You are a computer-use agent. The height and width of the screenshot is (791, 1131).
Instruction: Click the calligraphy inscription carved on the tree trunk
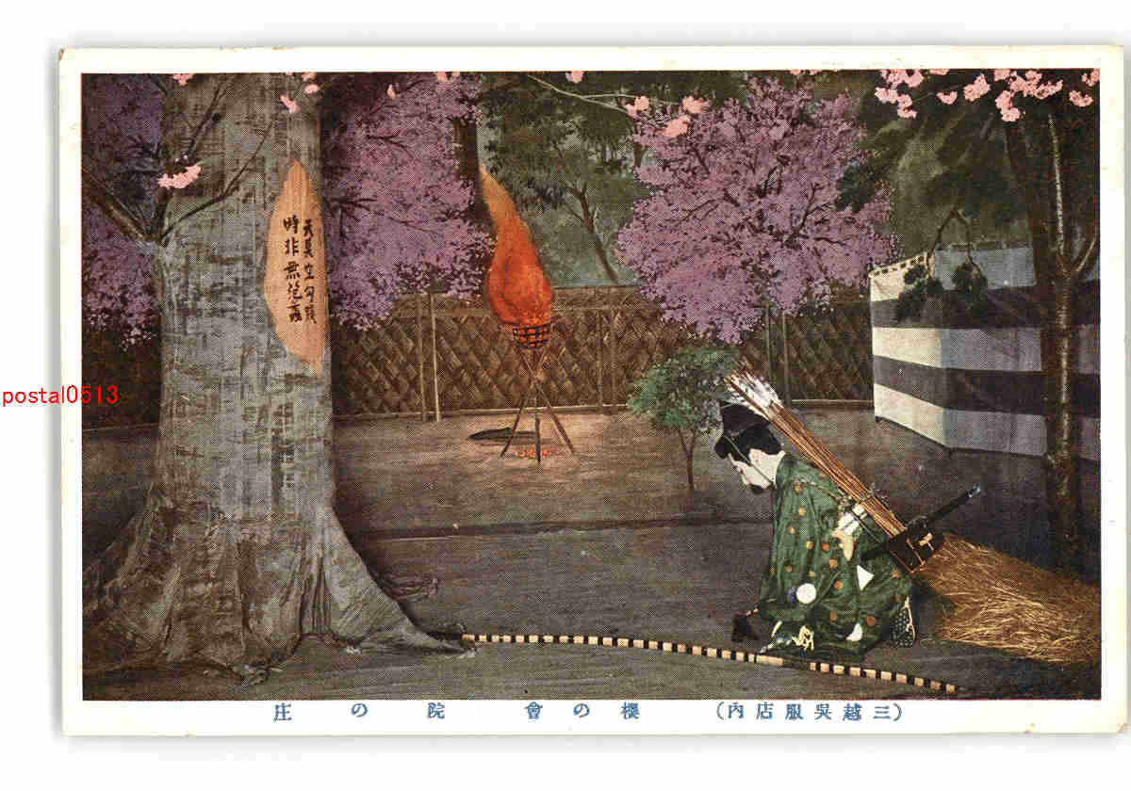coord(304,271)
